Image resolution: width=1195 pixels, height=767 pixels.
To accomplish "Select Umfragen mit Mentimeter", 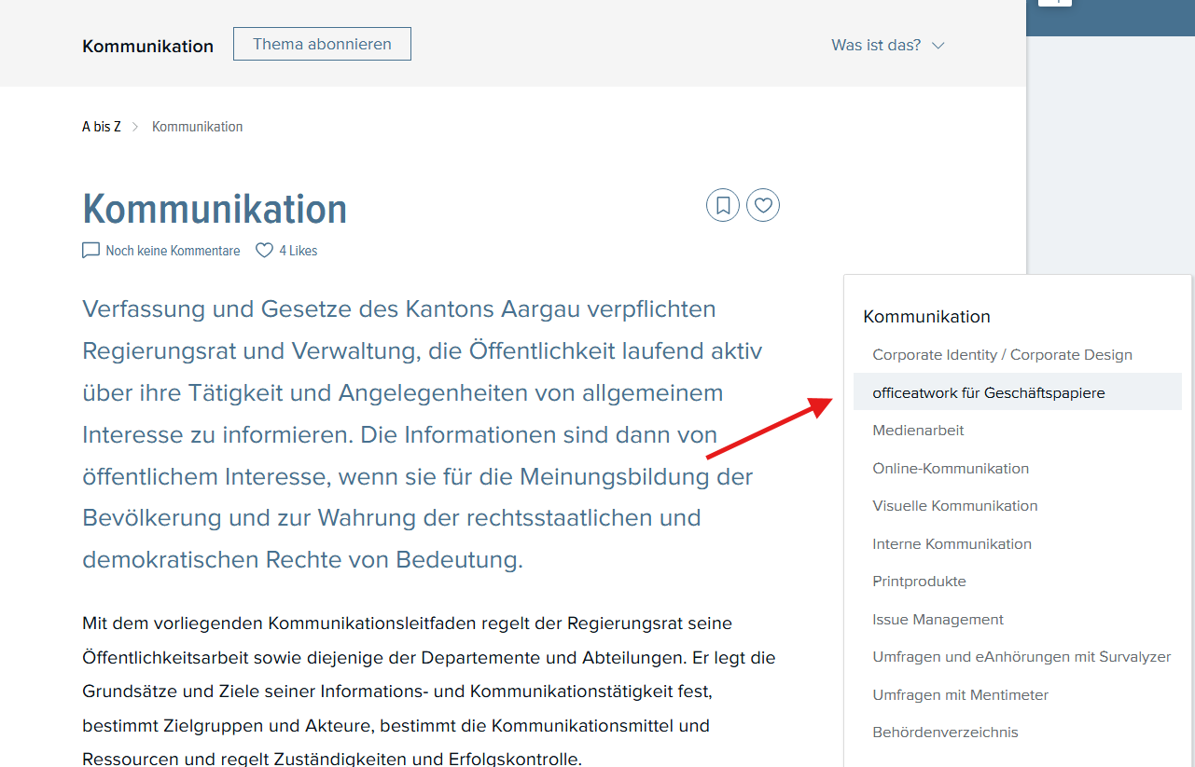I will pyautogui.click(x=961, y=694).
